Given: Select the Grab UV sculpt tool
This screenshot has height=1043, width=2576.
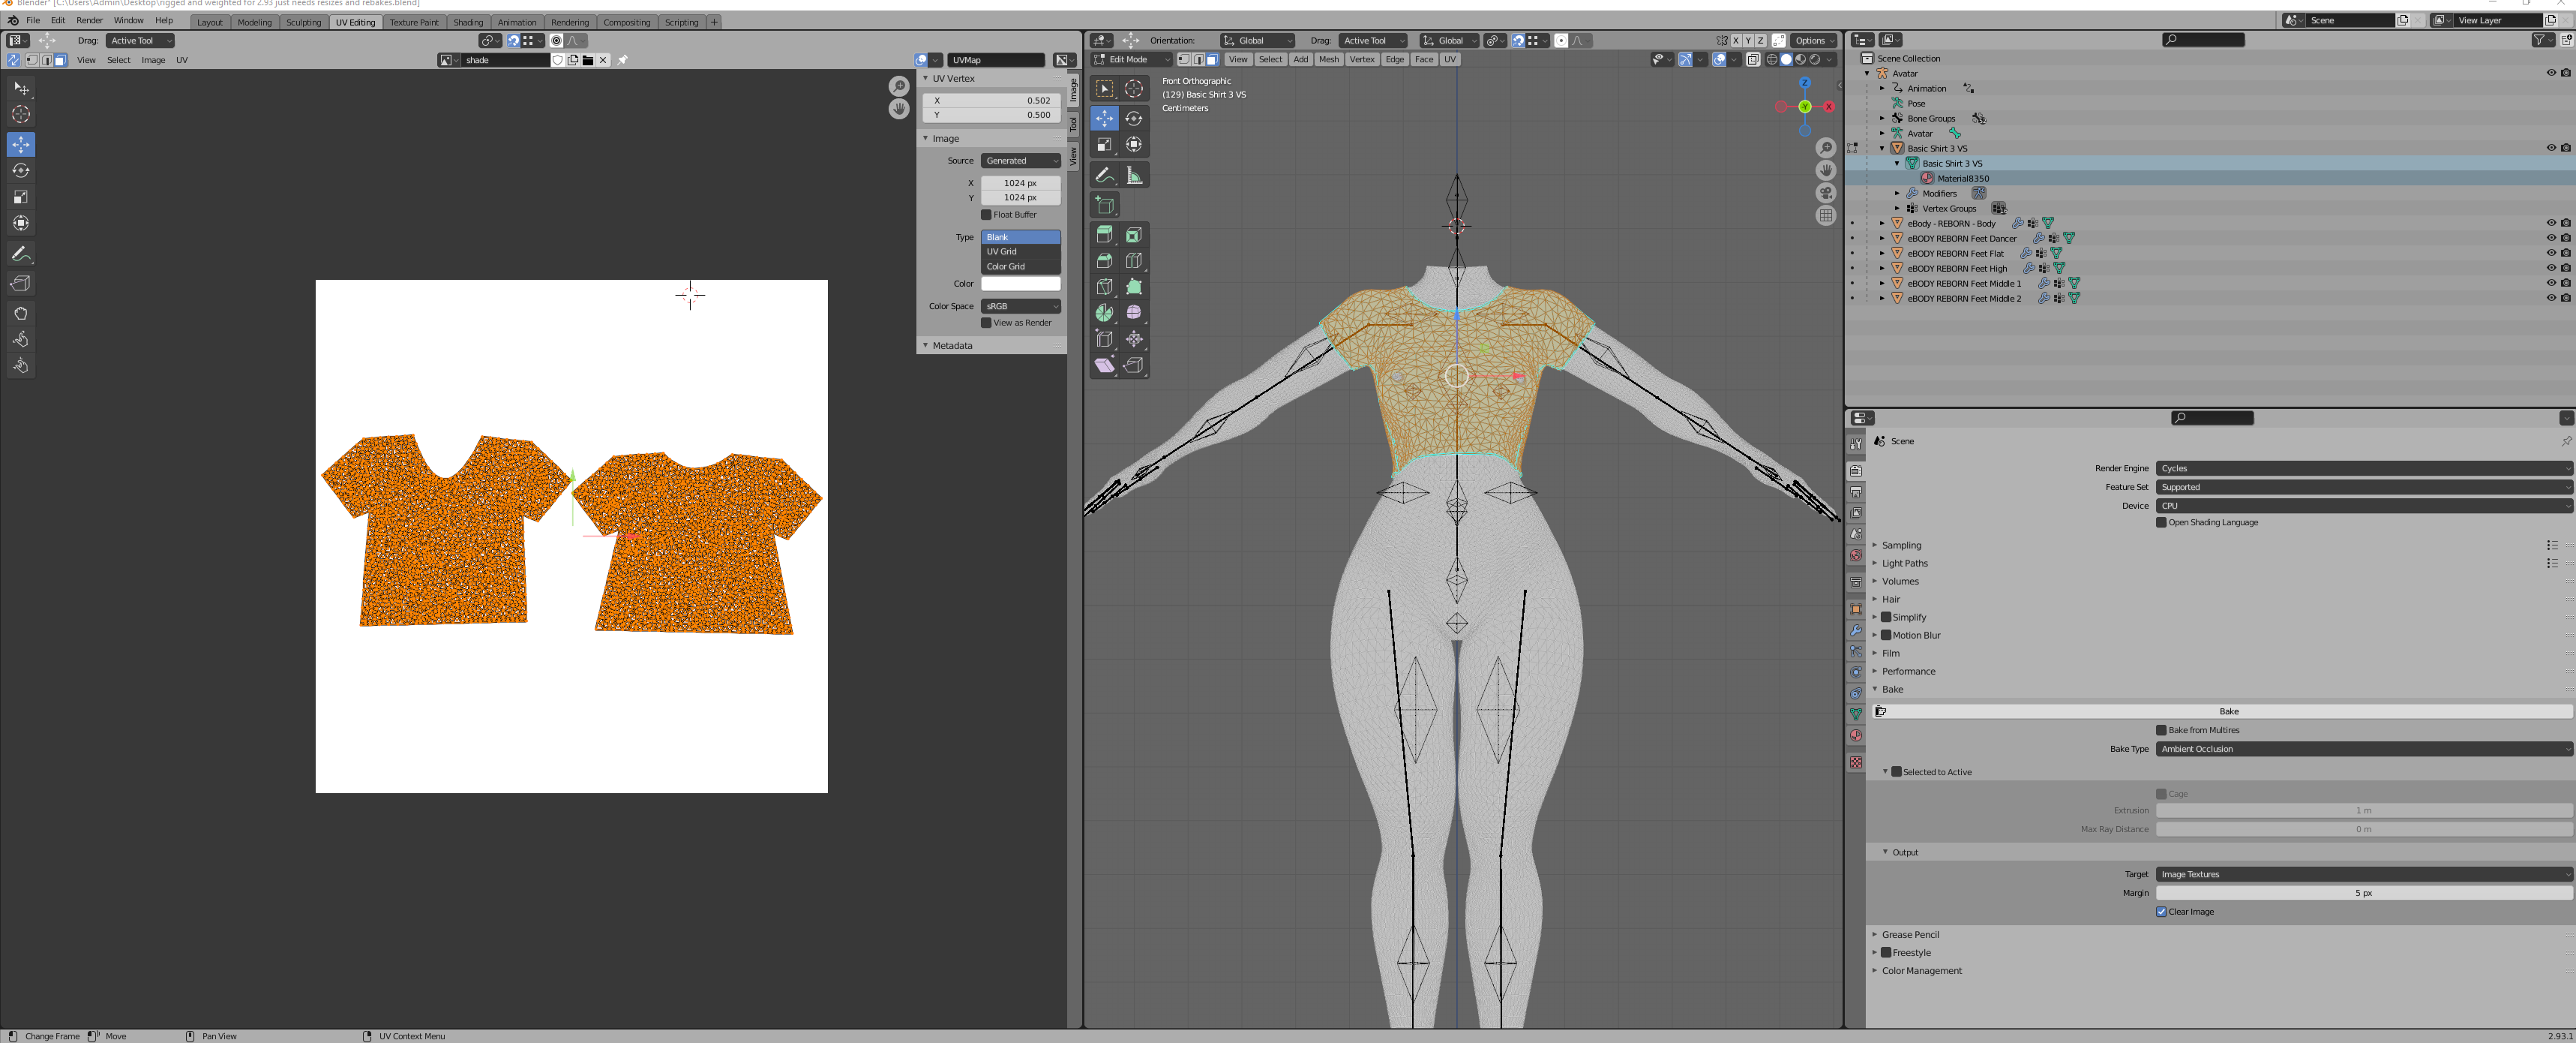Looking at the screenshot, I should tap(21, 314).
